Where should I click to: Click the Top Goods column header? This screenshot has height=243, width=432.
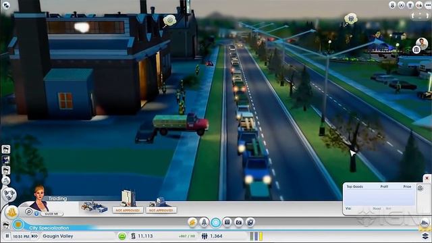[x=354, y=187]
